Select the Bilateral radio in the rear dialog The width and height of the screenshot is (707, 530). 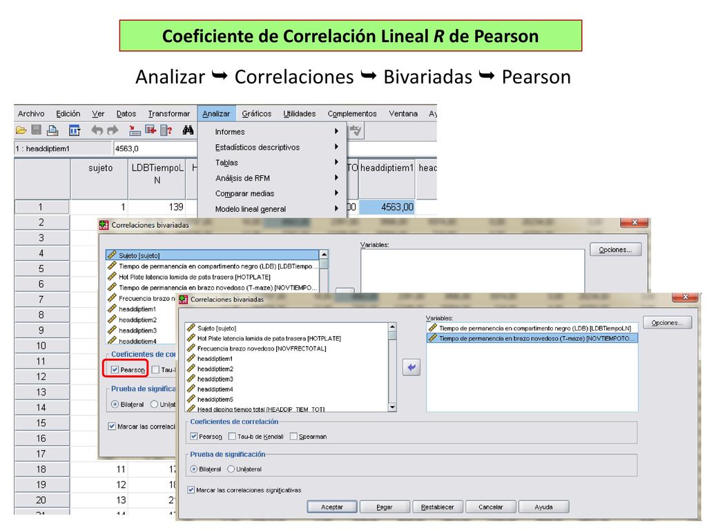(x=115, y=404)
